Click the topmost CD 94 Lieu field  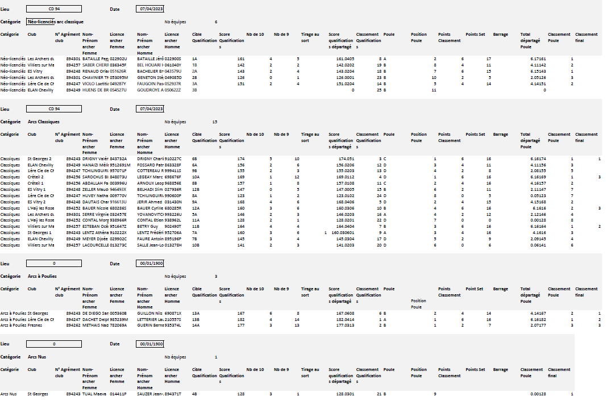pos(54,10)
